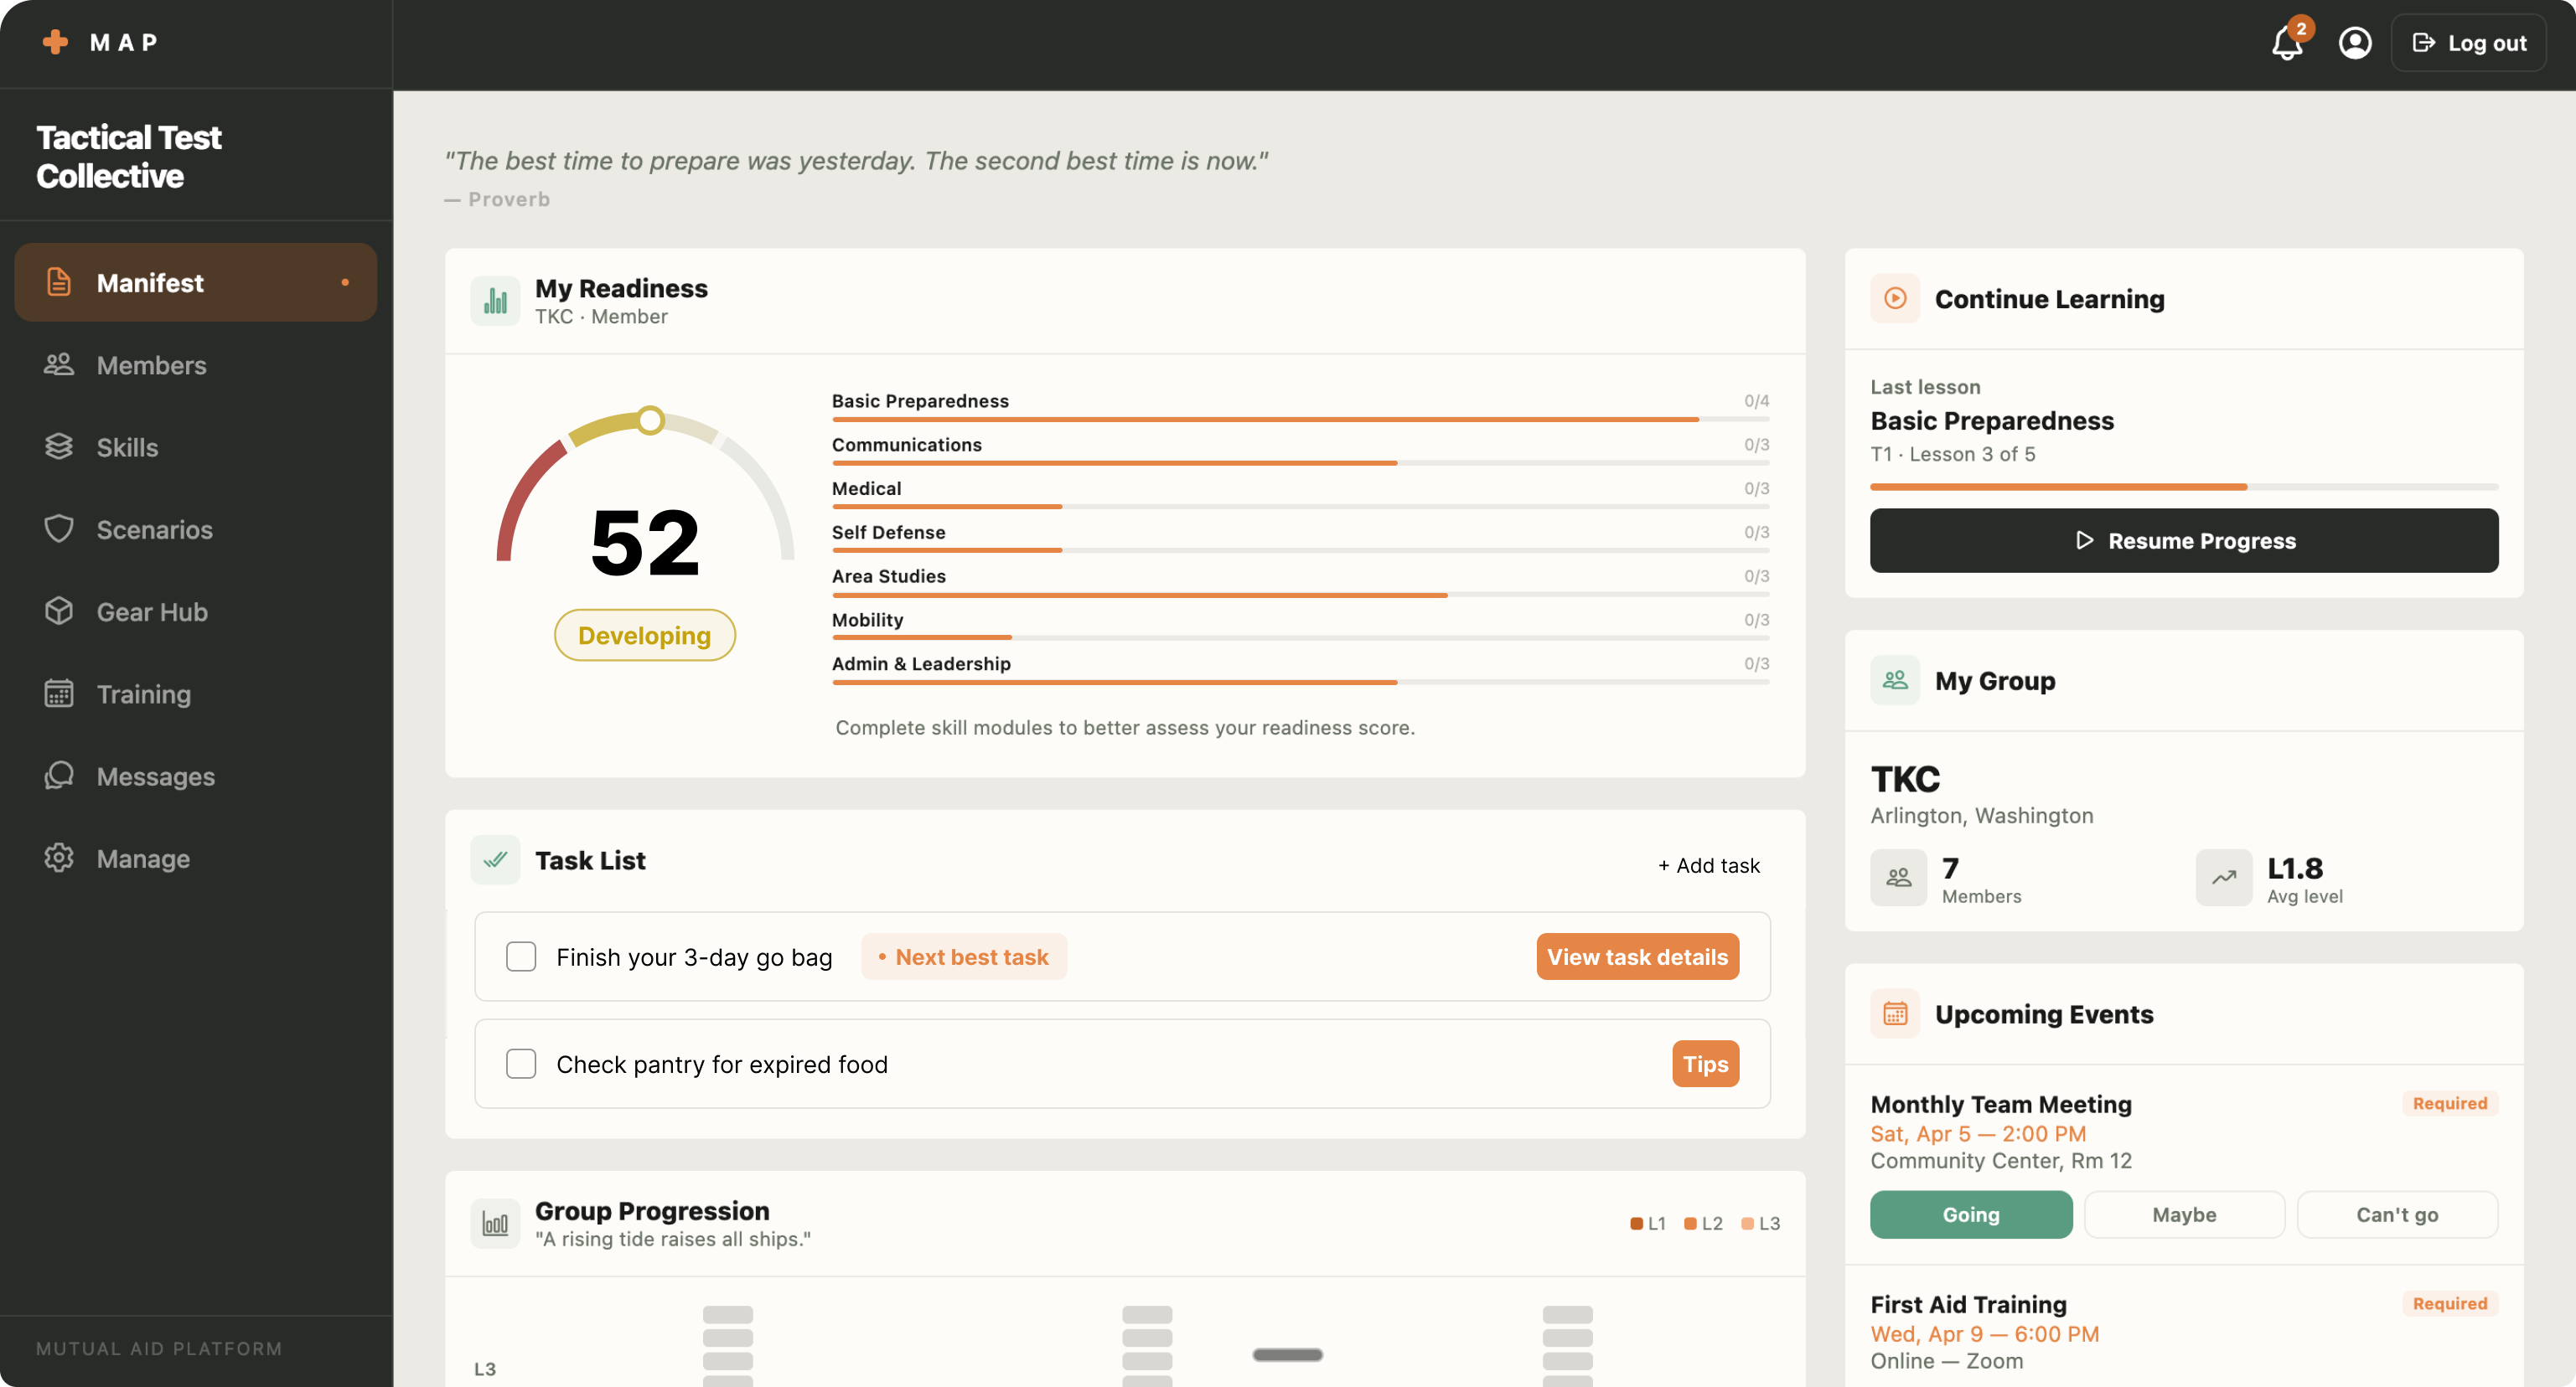The width and height of the screenshot is (2576, 1387).
Task: Check the pantry expired food task
Action: (521, 1063)
